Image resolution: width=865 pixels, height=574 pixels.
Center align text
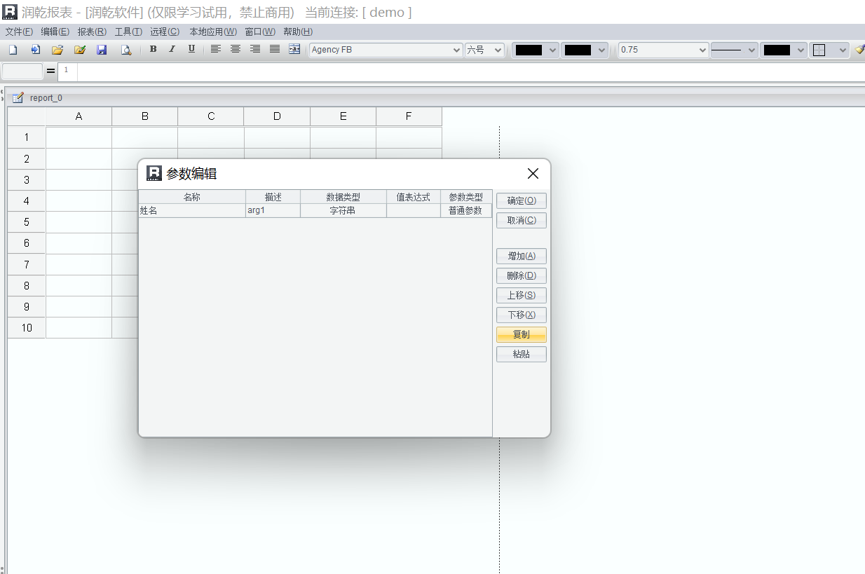236,49
